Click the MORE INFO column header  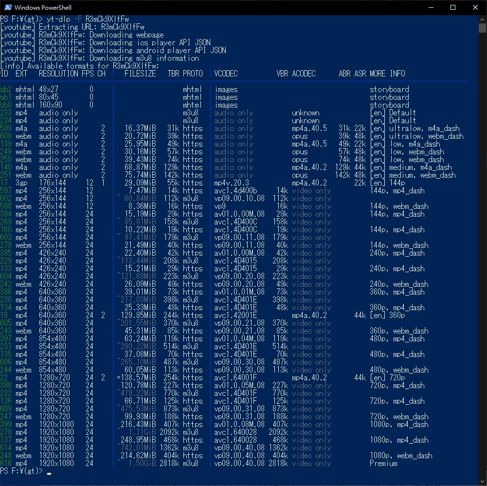point(387,74)
